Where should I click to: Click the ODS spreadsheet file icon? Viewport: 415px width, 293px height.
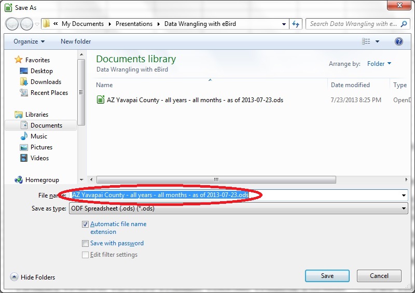101,100
